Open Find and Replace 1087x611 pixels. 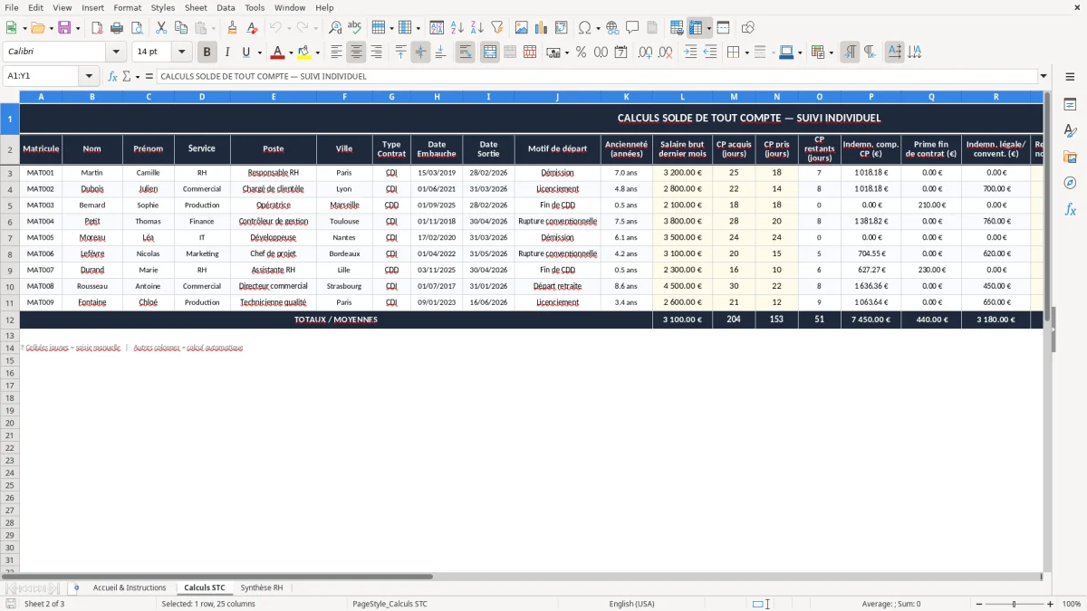[335, 28]
